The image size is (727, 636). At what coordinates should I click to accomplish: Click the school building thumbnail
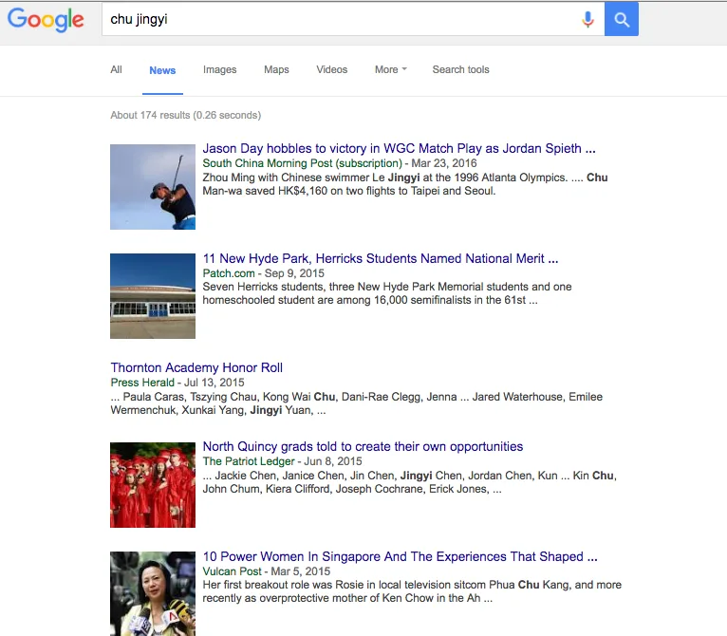153,296
